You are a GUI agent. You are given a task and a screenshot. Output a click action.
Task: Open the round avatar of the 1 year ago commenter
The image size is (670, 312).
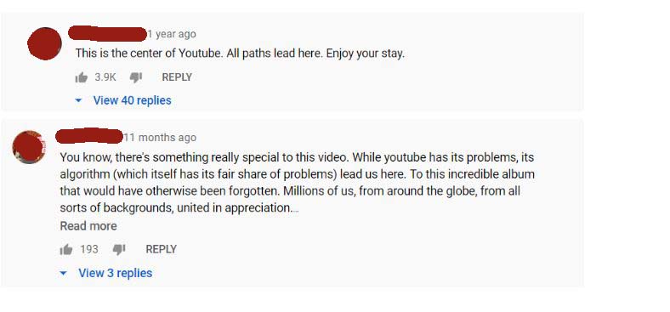click(44, 43)
